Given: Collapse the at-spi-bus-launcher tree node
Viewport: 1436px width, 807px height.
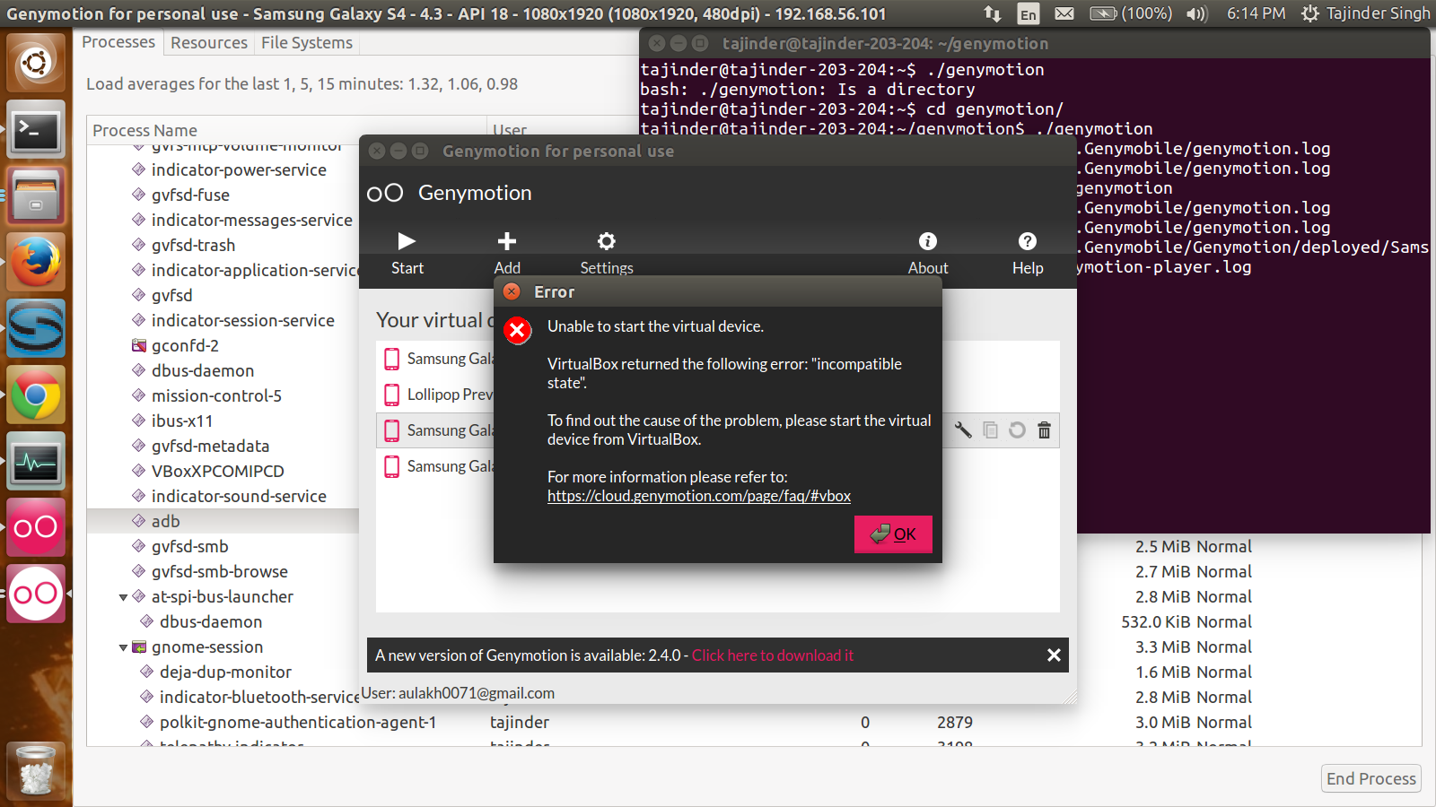Looking at the screenshot, I should coord(123,597).
